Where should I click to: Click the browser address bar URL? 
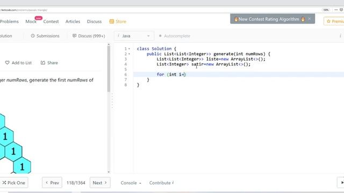pyautogui.click(x=24, y=10)
